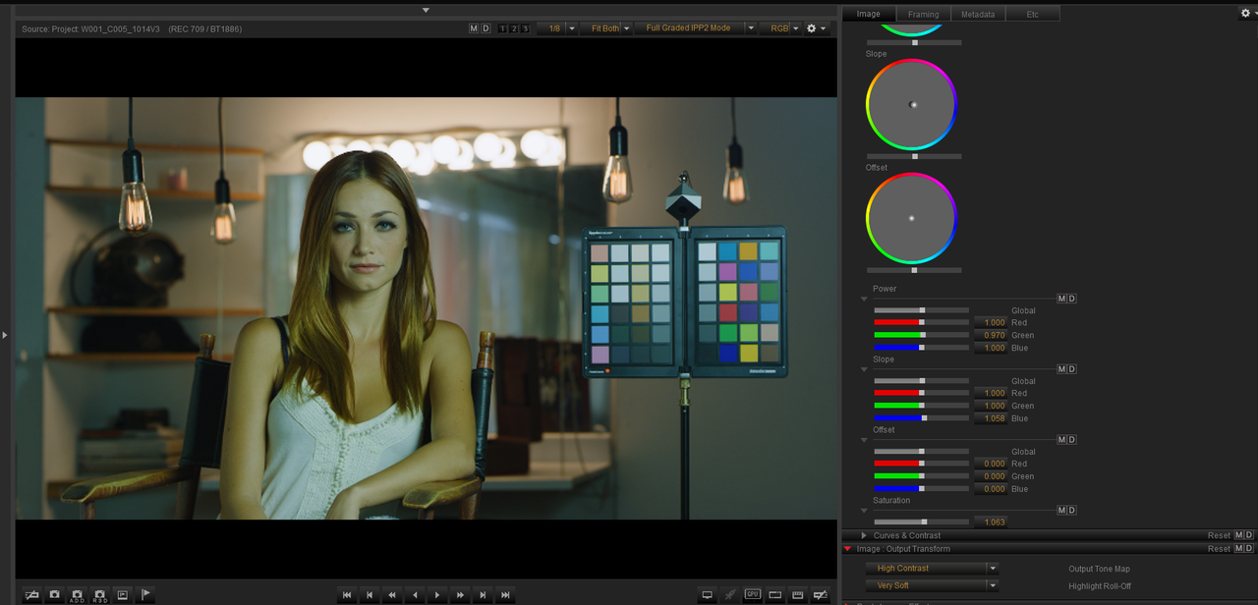Open panel settings gear at top right
The image size is (1258, 605).
tap(1247, 14)
